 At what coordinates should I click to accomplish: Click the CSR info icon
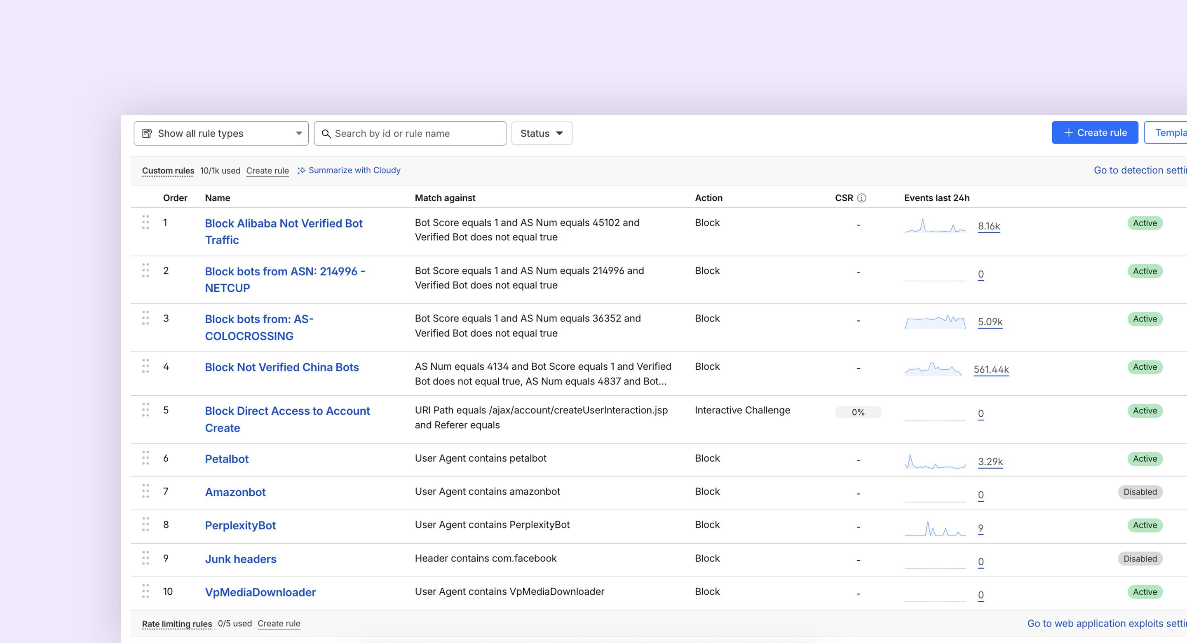[862, 198]
